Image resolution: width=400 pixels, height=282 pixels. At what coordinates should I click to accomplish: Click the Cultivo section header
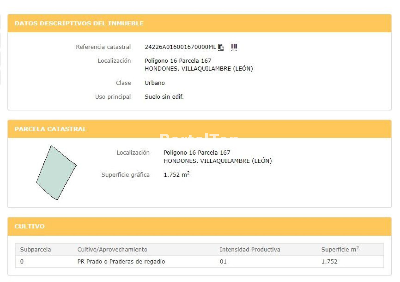click(30, 226)
